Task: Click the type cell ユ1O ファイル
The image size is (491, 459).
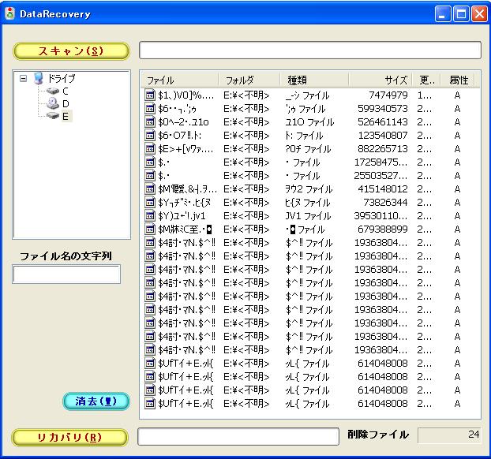Action: click(309, 121)
